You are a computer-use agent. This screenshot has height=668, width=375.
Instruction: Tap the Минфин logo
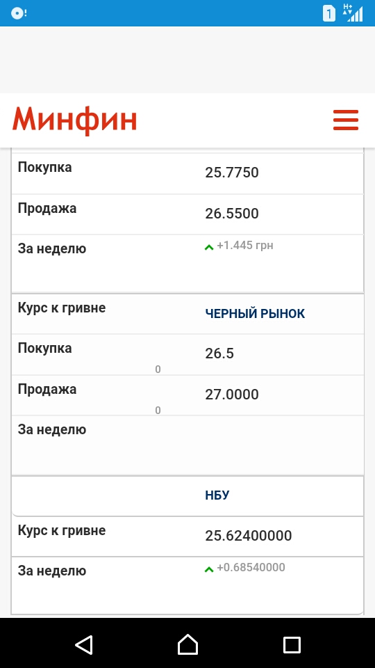tap(74, 120)
